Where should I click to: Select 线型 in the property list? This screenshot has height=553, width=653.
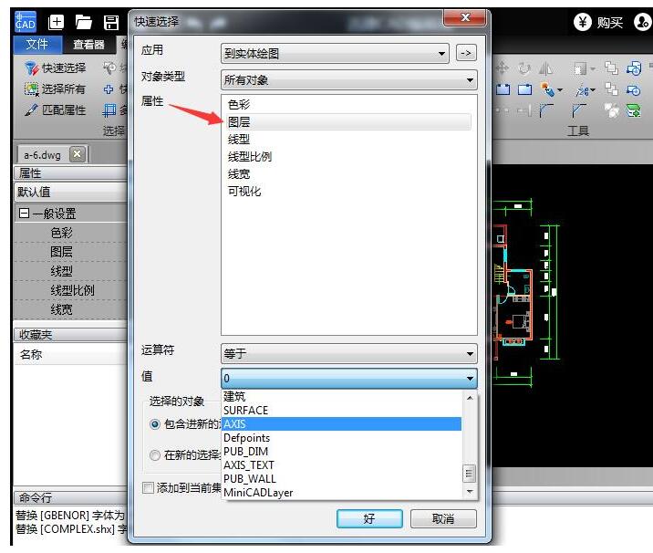pyautogui.click(x=349, y=140)
